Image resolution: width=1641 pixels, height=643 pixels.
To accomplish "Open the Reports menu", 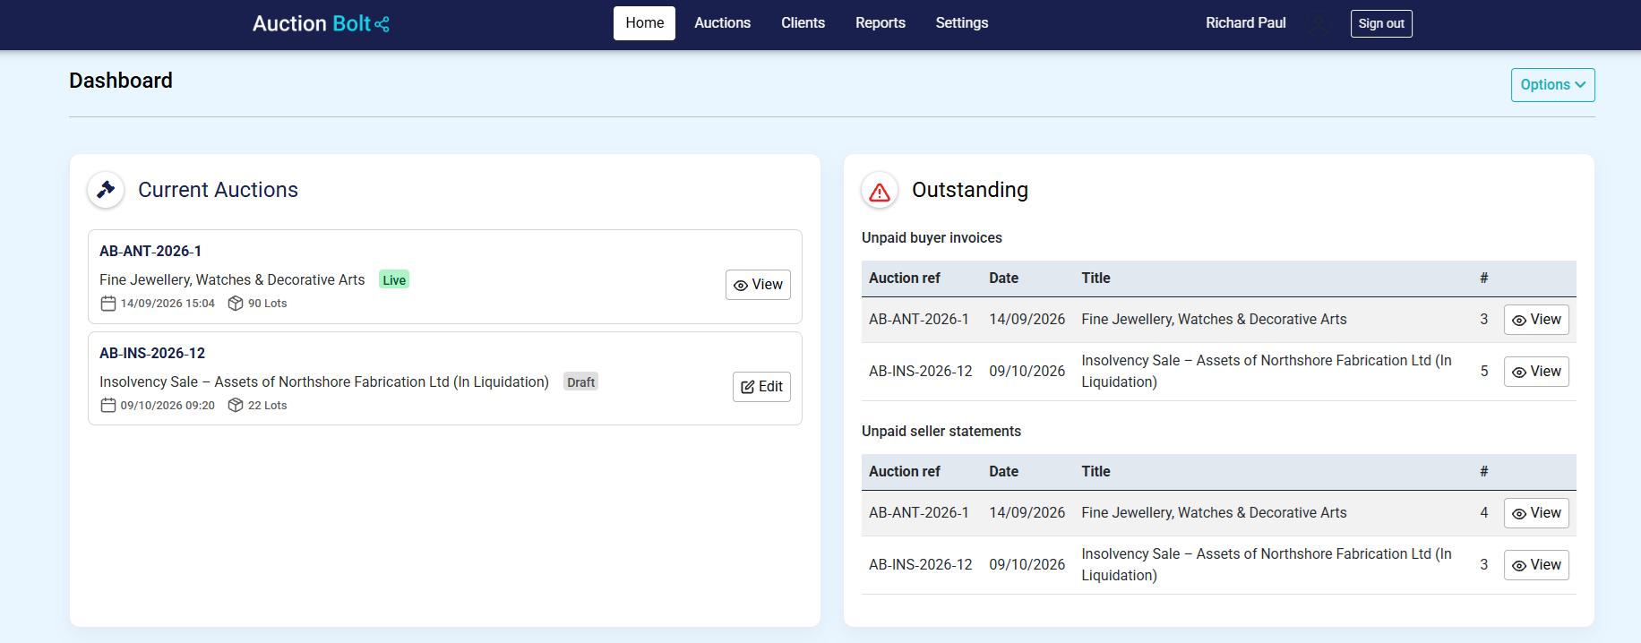I will point(880,23).
